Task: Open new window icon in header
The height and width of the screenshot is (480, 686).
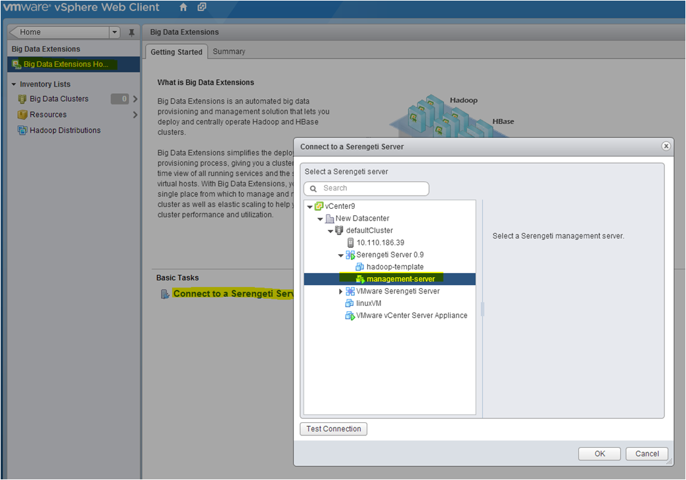Action: click(x=202, y=7)
